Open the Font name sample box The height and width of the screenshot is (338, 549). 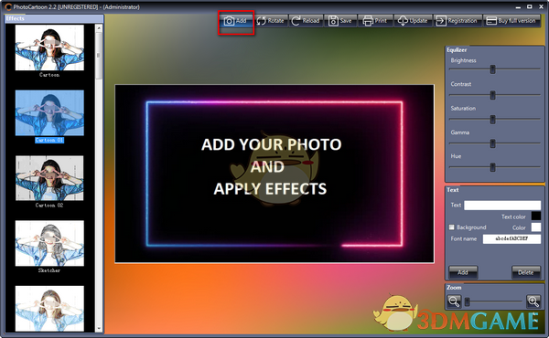point(511,238)
